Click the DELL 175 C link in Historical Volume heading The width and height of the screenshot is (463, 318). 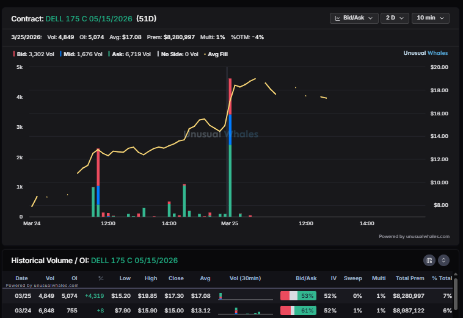(134, 261)
